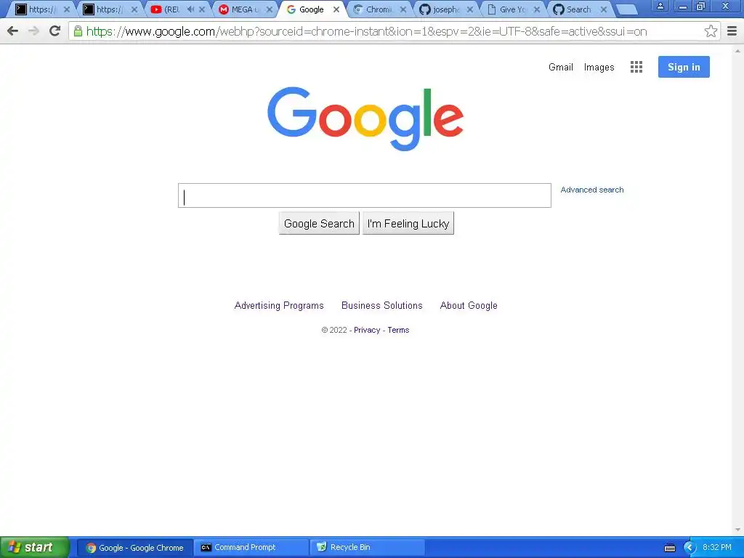
Task: Open the Chrome hamburger menu
Action: coord(732,31)
